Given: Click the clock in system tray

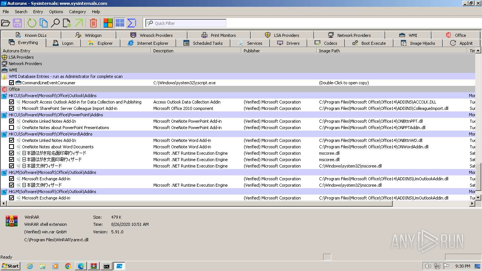Looking at the screenshot, I should (462, 266).
